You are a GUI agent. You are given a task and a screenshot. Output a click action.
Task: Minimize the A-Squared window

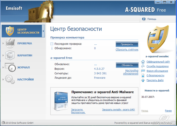coord(158,2)
